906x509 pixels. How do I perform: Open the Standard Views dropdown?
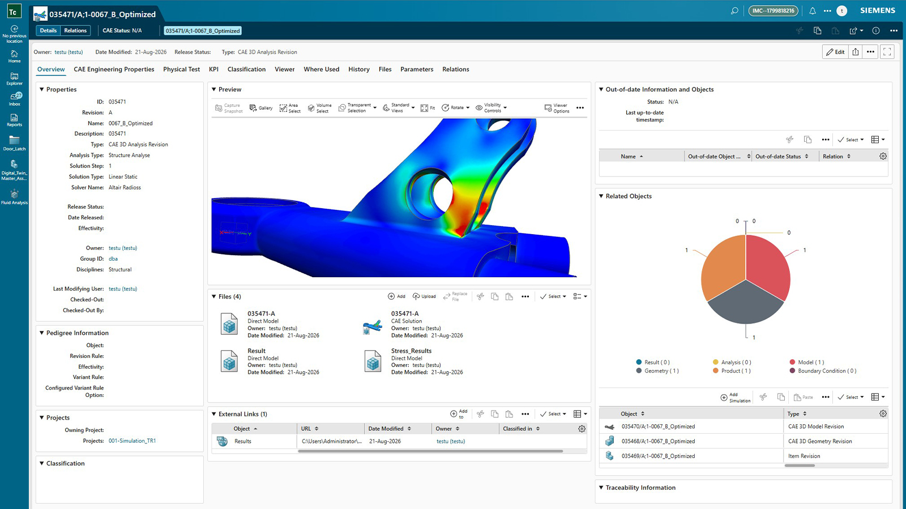[x=399, y=108]
